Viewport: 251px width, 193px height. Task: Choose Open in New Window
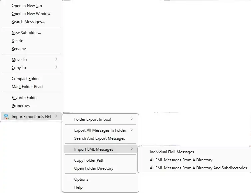pos(31,14)
